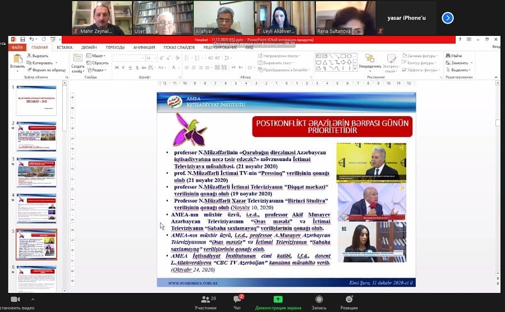Click Преобразовать в SmartArt button
This screenshot has height=312, width=505.
pyautogui.click(x=284, y=70)
